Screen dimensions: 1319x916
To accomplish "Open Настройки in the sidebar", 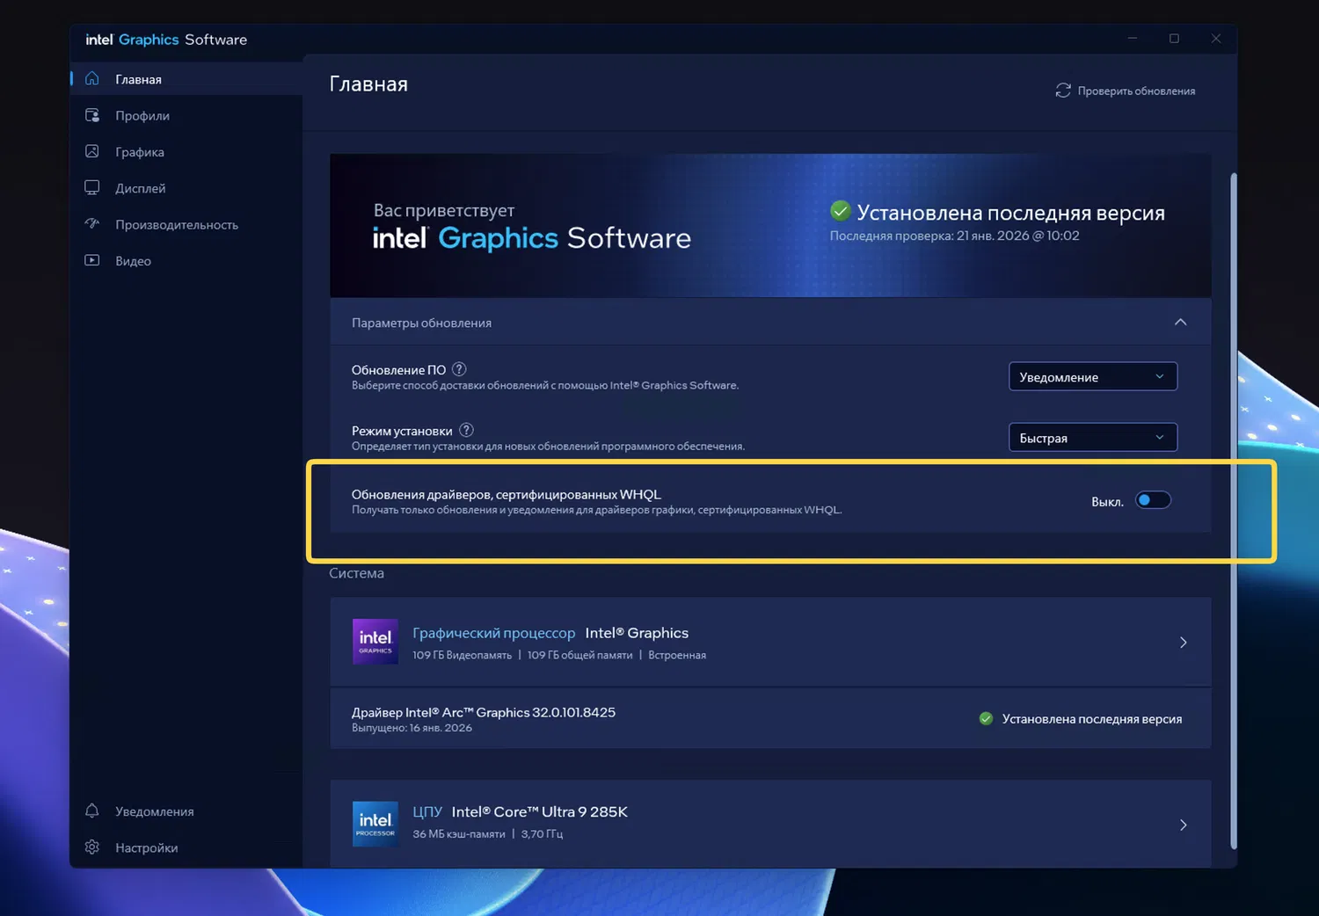I will click(186, 847).
